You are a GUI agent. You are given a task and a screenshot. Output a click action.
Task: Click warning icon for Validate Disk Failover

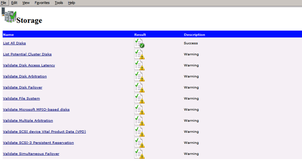[139, 88]
